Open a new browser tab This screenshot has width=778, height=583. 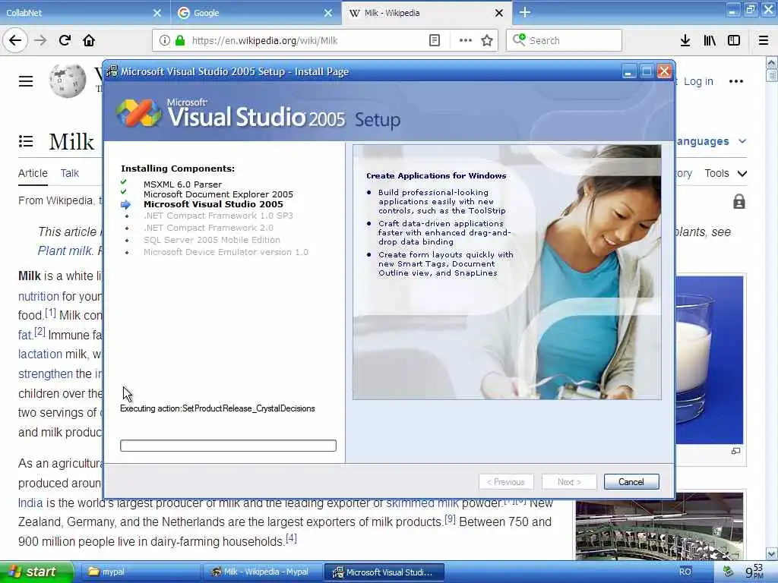click(525, 12)
